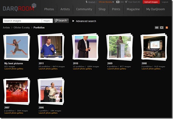Open the Shop menu

pyautogui.click(x=102, y=9)
